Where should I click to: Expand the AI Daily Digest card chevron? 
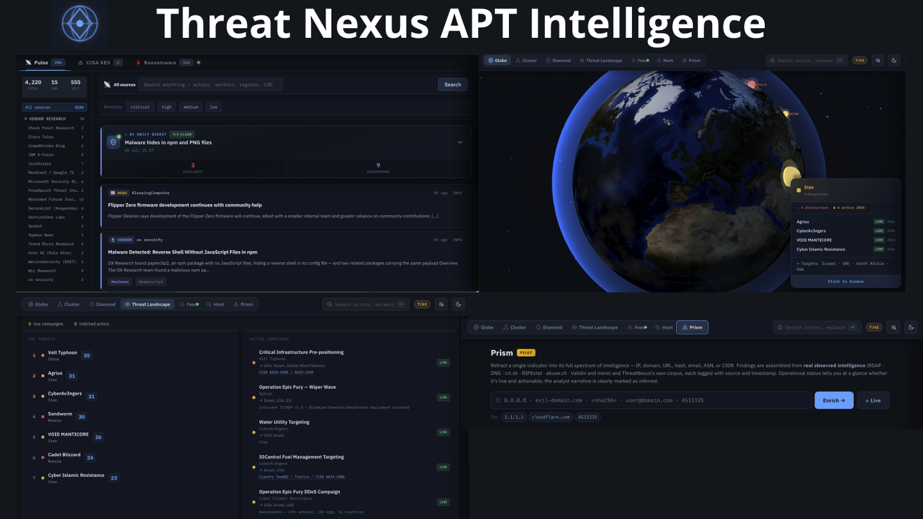460,142
